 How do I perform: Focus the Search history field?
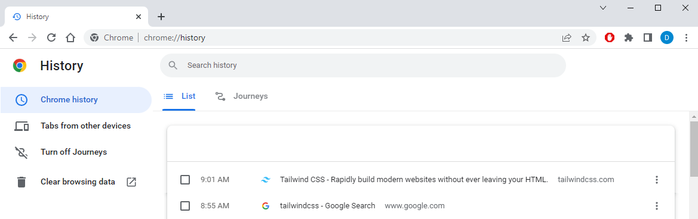(363, 65)
